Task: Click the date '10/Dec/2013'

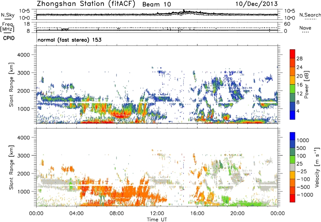Action: [x=257, y=4]
